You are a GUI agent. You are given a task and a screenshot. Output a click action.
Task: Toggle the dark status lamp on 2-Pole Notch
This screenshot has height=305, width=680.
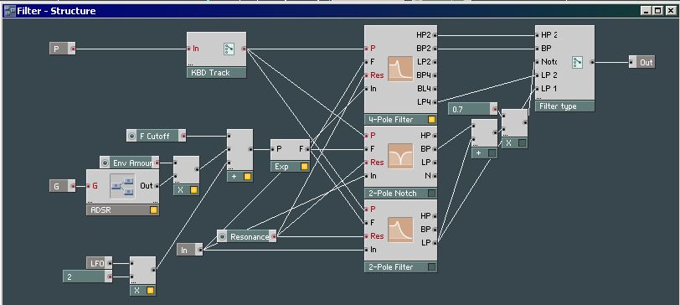pos(431,193)
